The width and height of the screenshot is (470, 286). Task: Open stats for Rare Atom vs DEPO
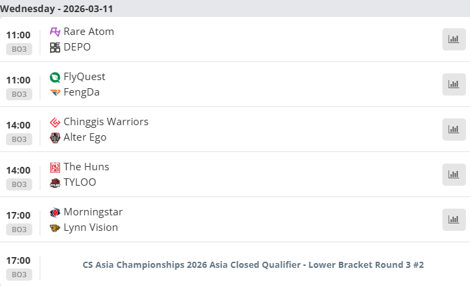454,40
